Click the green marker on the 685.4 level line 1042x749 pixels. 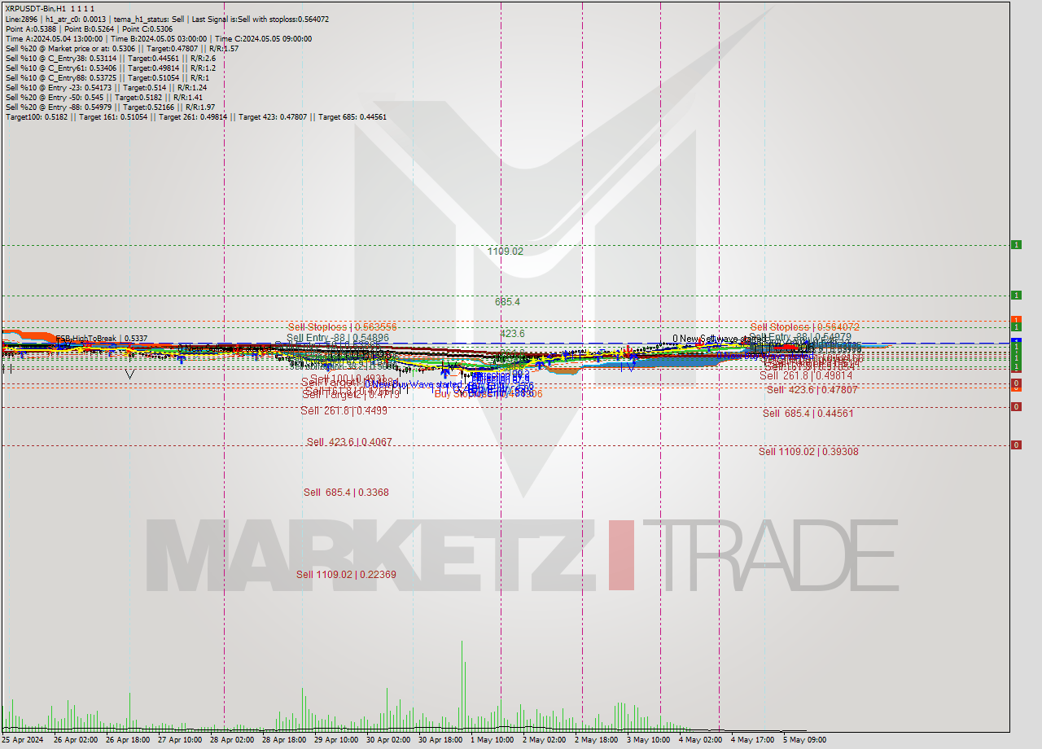coord(1016,295)
